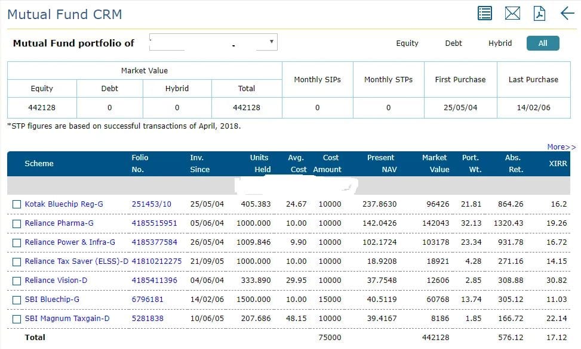
Task: Open Reliance Vision-D scheme link
Action: click(56, 281)
